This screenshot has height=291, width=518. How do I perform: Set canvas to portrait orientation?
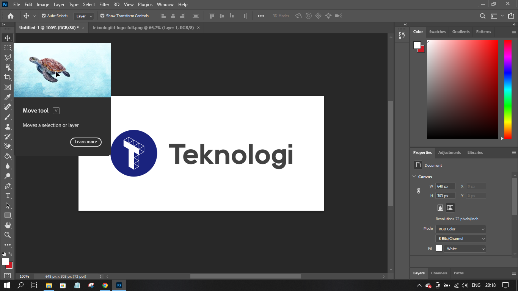pyautogui.click(x=440, y=208)
